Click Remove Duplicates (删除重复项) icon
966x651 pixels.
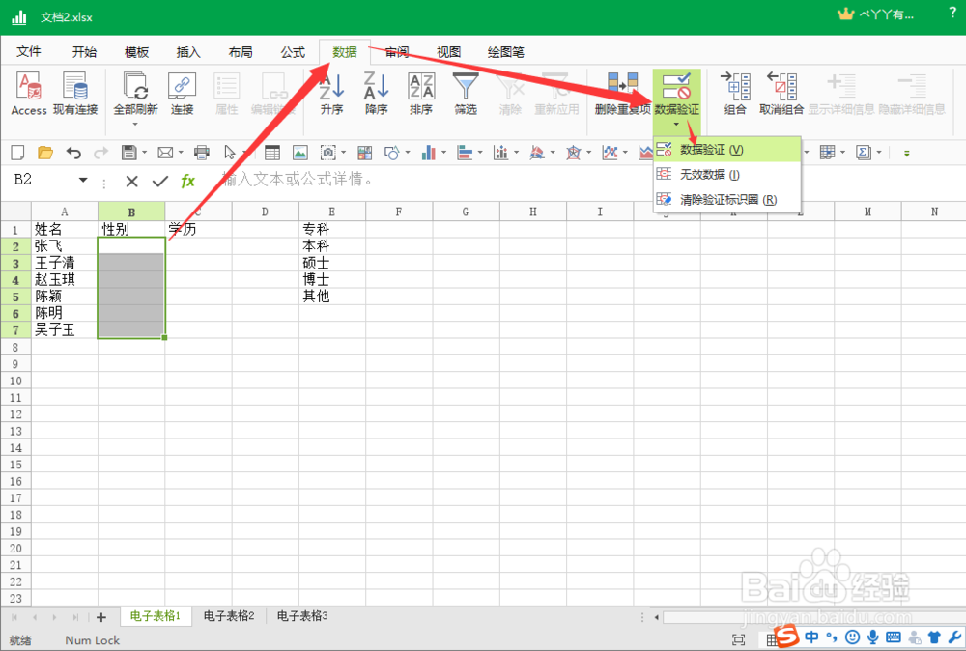click(622, 86)
